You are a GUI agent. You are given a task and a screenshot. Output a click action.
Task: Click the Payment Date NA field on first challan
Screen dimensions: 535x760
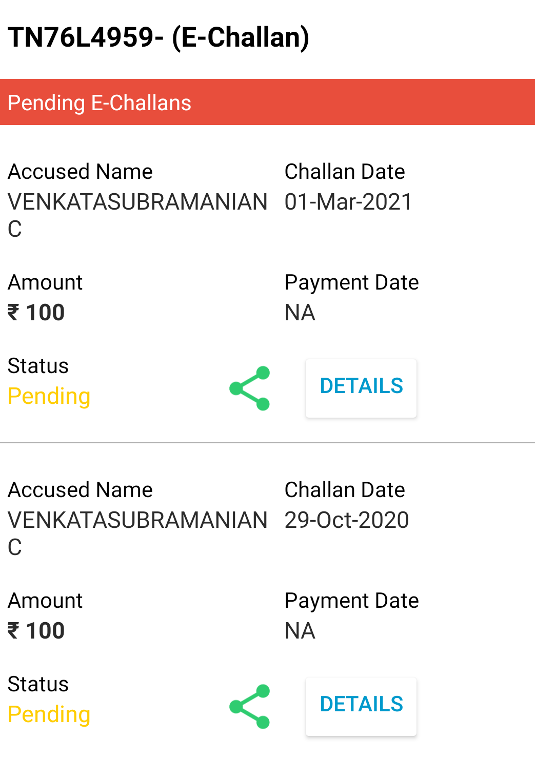[x=300, y=312]
